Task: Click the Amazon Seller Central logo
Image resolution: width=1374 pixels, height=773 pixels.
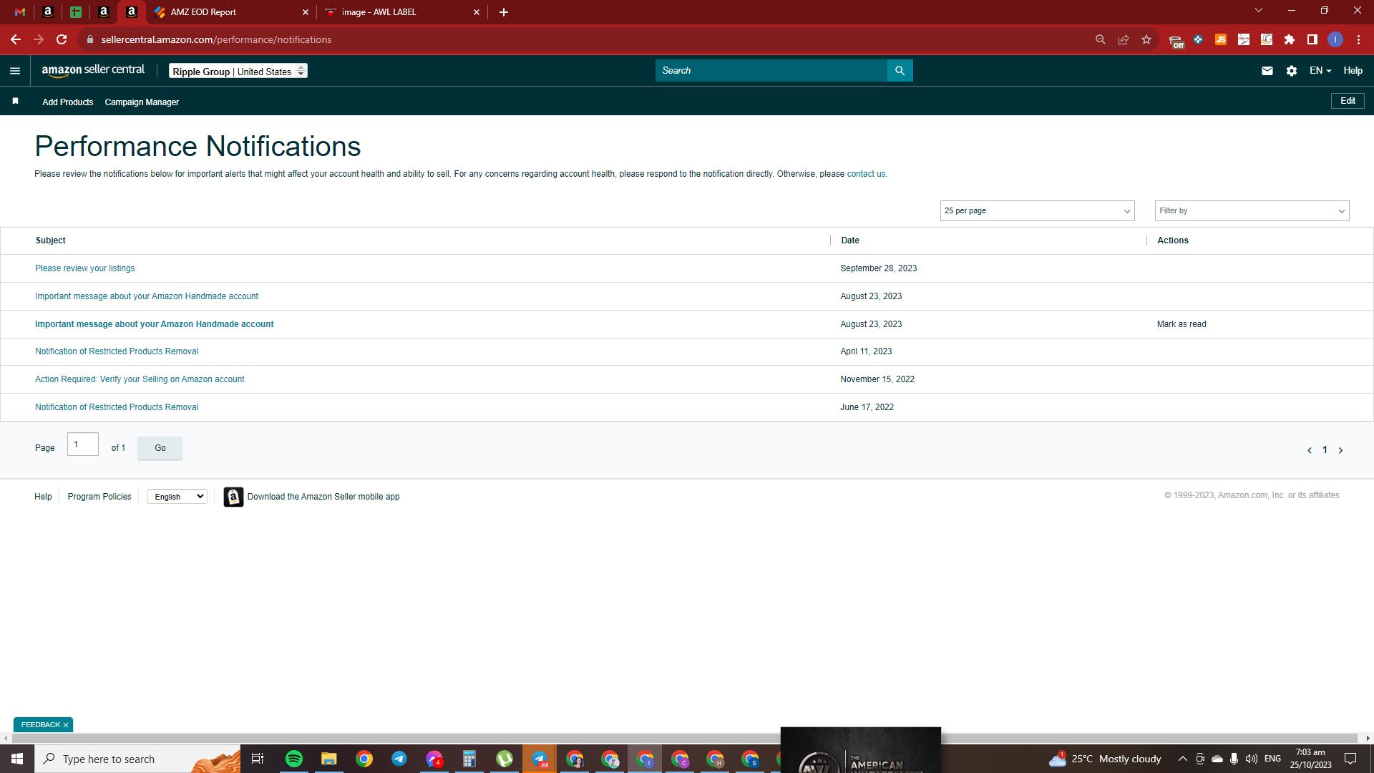Action: point(93,70)
